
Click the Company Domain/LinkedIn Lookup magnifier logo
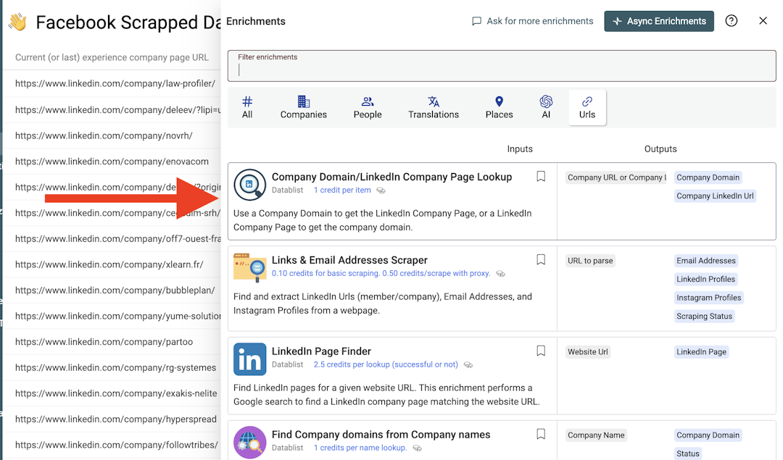pyautogui.click(x=249, y=185)
